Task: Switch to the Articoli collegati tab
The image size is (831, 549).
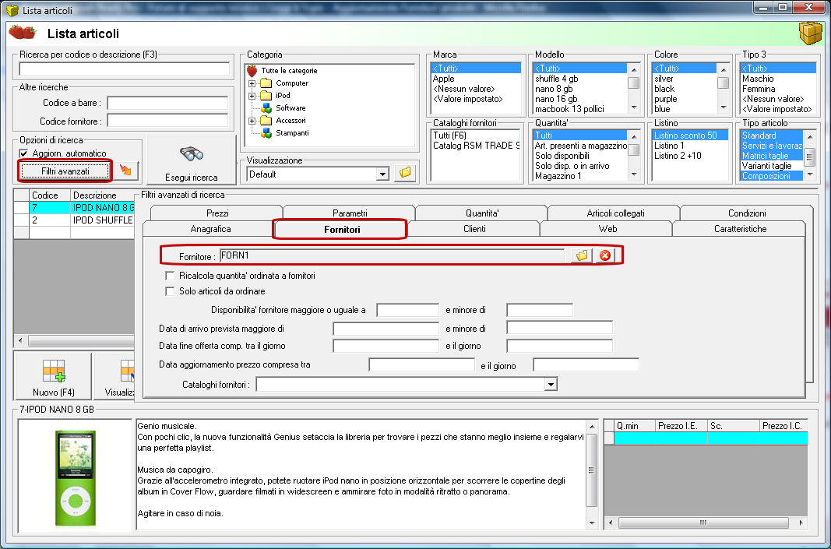Action: click(614, 213)
